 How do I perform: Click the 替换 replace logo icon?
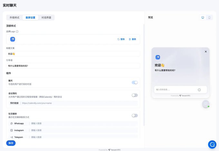point(119,39)
